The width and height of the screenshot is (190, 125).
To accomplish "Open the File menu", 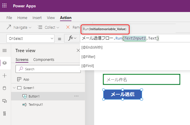I will [9, 18].
